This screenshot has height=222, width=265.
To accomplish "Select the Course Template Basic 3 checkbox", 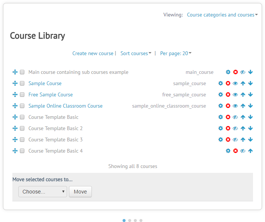I will tap(22, 139).
